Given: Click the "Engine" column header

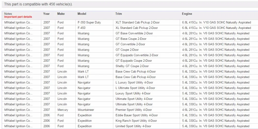Looking at the screenshot, I should [187, 14].
